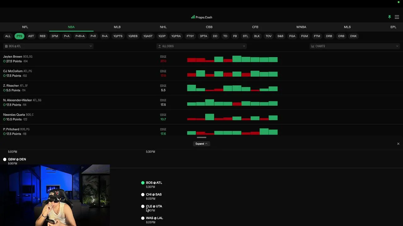This screenshot has width=403, height=226.
Task: Open the ALL ODDS dropdown
Action: tap(201, 46)
